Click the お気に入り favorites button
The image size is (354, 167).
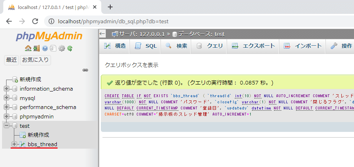click(36, 60)
